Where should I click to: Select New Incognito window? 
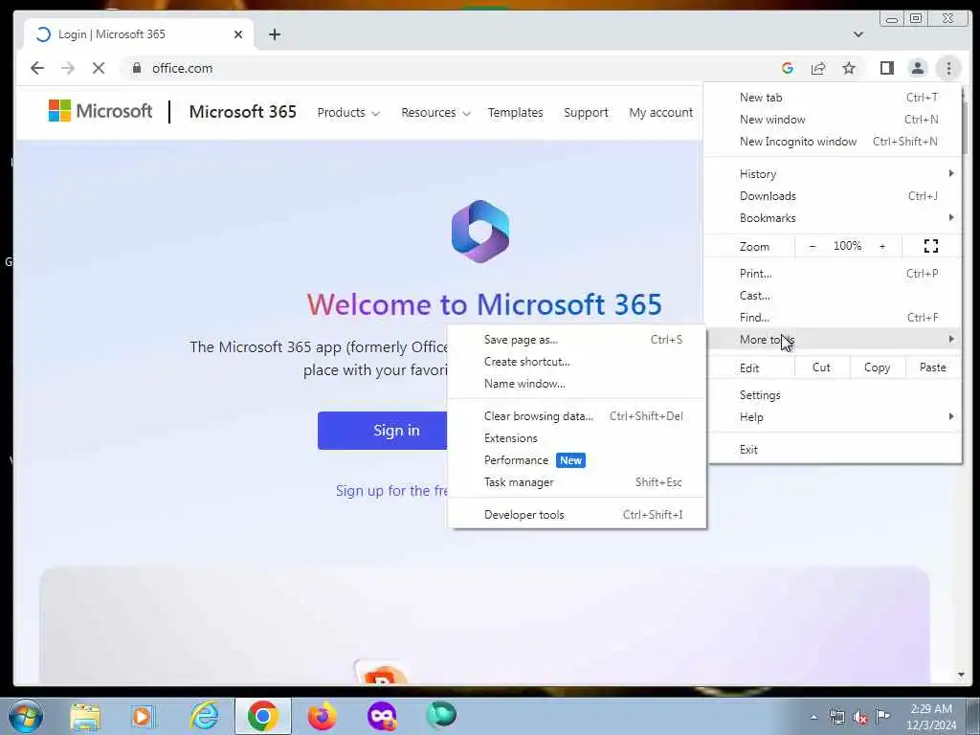pyautogui.click(x=835, y=142)
